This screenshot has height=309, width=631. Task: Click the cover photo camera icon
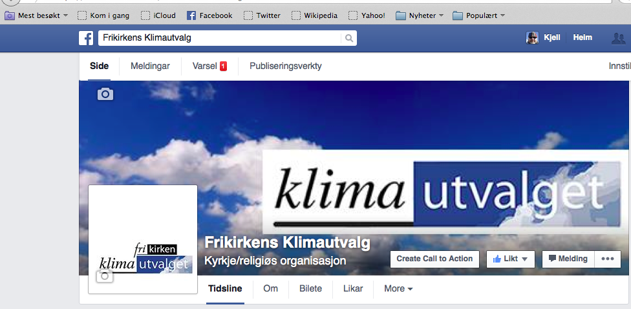[x=105, y=94]
